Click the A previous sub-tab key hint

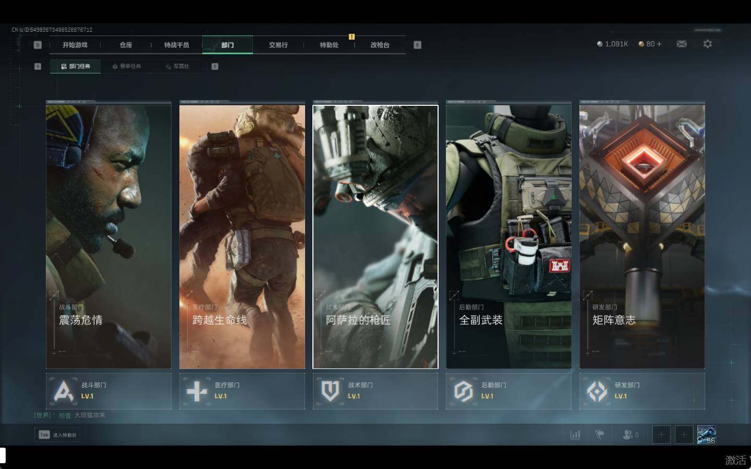38,66
